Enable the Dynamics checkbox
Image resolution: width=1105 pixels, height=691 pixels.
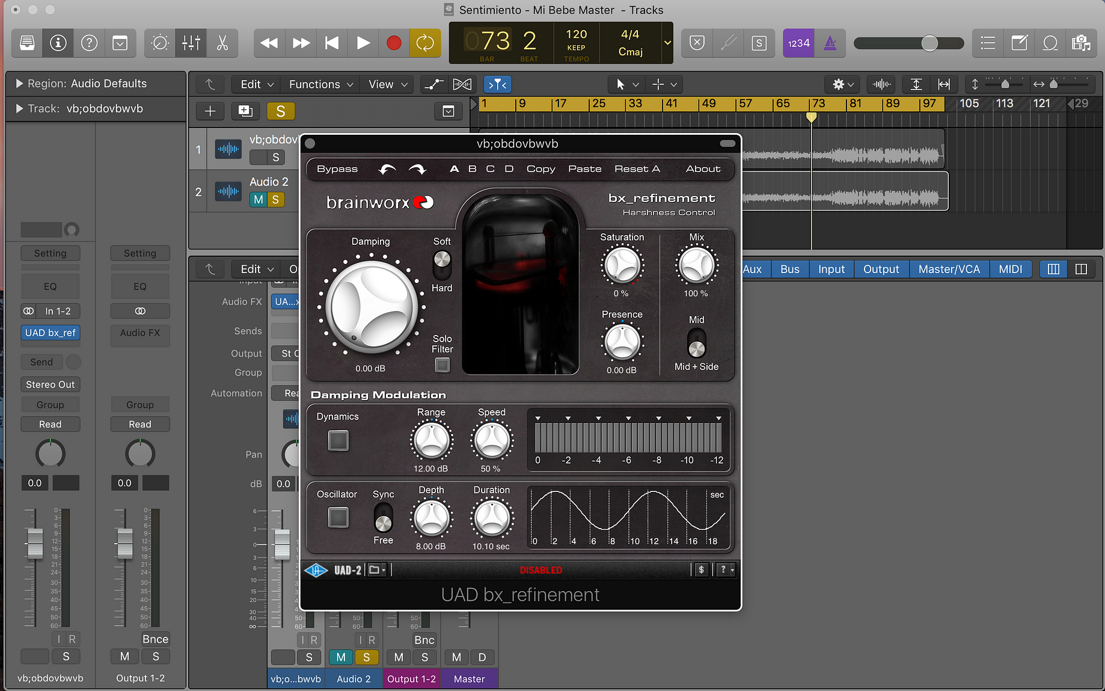pos(338,441)
